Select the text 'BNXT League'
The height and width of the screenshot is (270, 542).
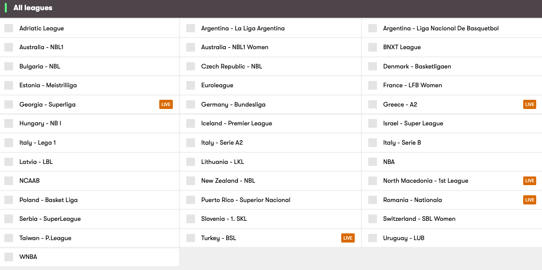pyautogui.click(x=402, y=47)
